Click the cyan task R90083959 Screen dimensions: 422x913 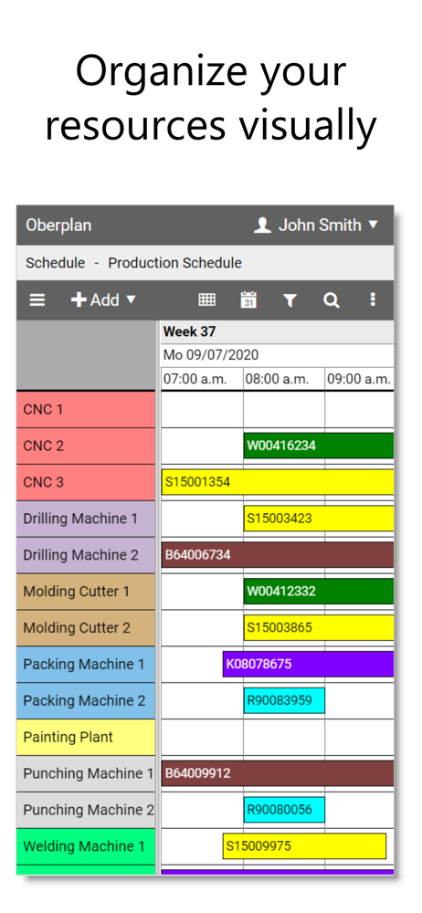point(284,700)
